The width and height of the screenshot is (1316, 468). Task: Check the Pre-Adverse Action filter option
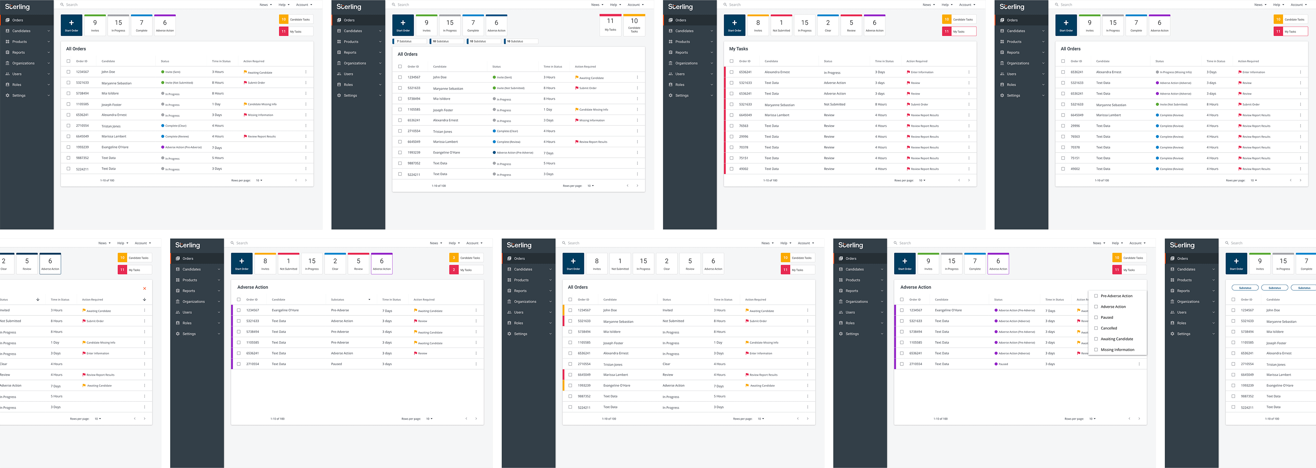1096,296
